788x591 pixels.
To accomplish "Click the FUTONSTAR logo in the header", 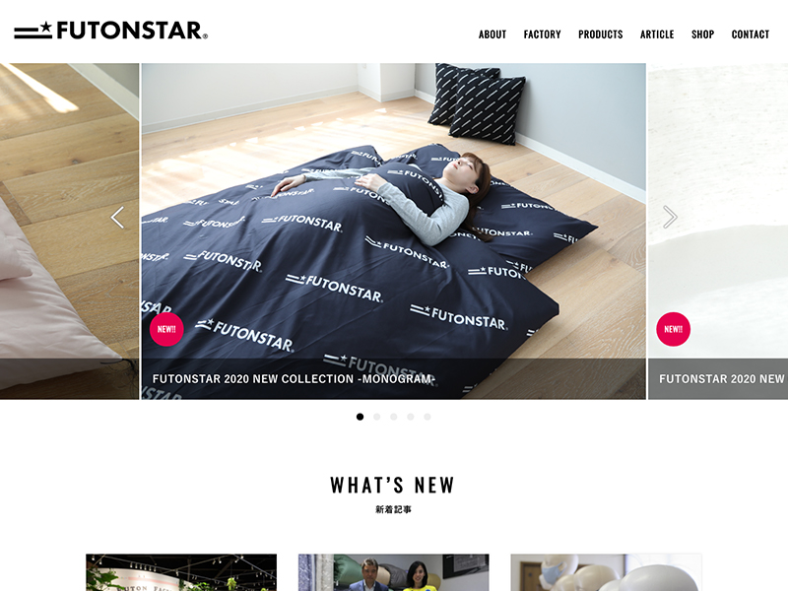I will (x=110, y=31).
